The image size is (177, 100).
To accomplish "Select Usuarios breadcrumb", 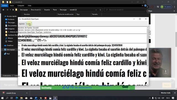I will coord(47,10).
